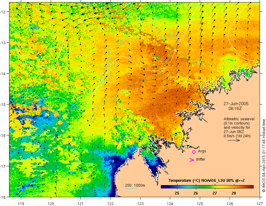
Task: Click the colorbar tick label 26
Action: click(x=196, y=193)
